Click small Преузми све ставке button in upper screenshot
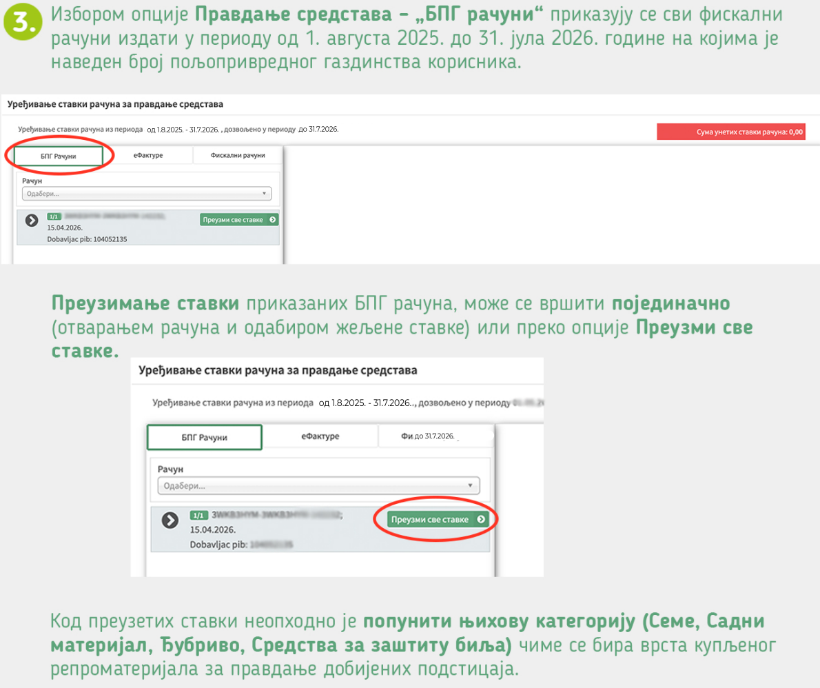Image resolution: width=820 pixels, height=688 pixels. click(239, 220)
